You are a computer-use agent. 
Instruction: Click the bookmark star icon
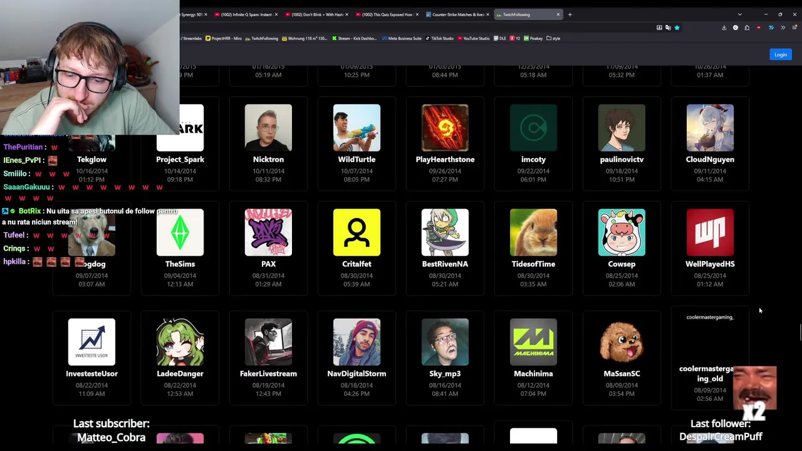[677, 28]
